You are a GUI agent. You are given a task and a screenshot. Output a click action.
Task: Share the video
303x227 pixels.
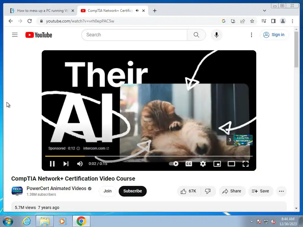(x=232, y=191)
